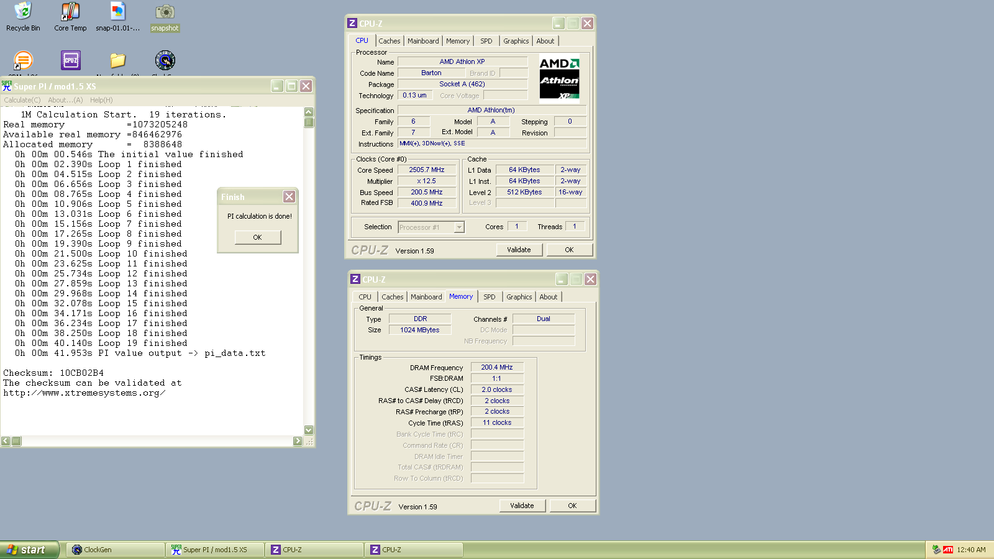Click Validate in bottom CPU-Z window

tap(522, 506)
